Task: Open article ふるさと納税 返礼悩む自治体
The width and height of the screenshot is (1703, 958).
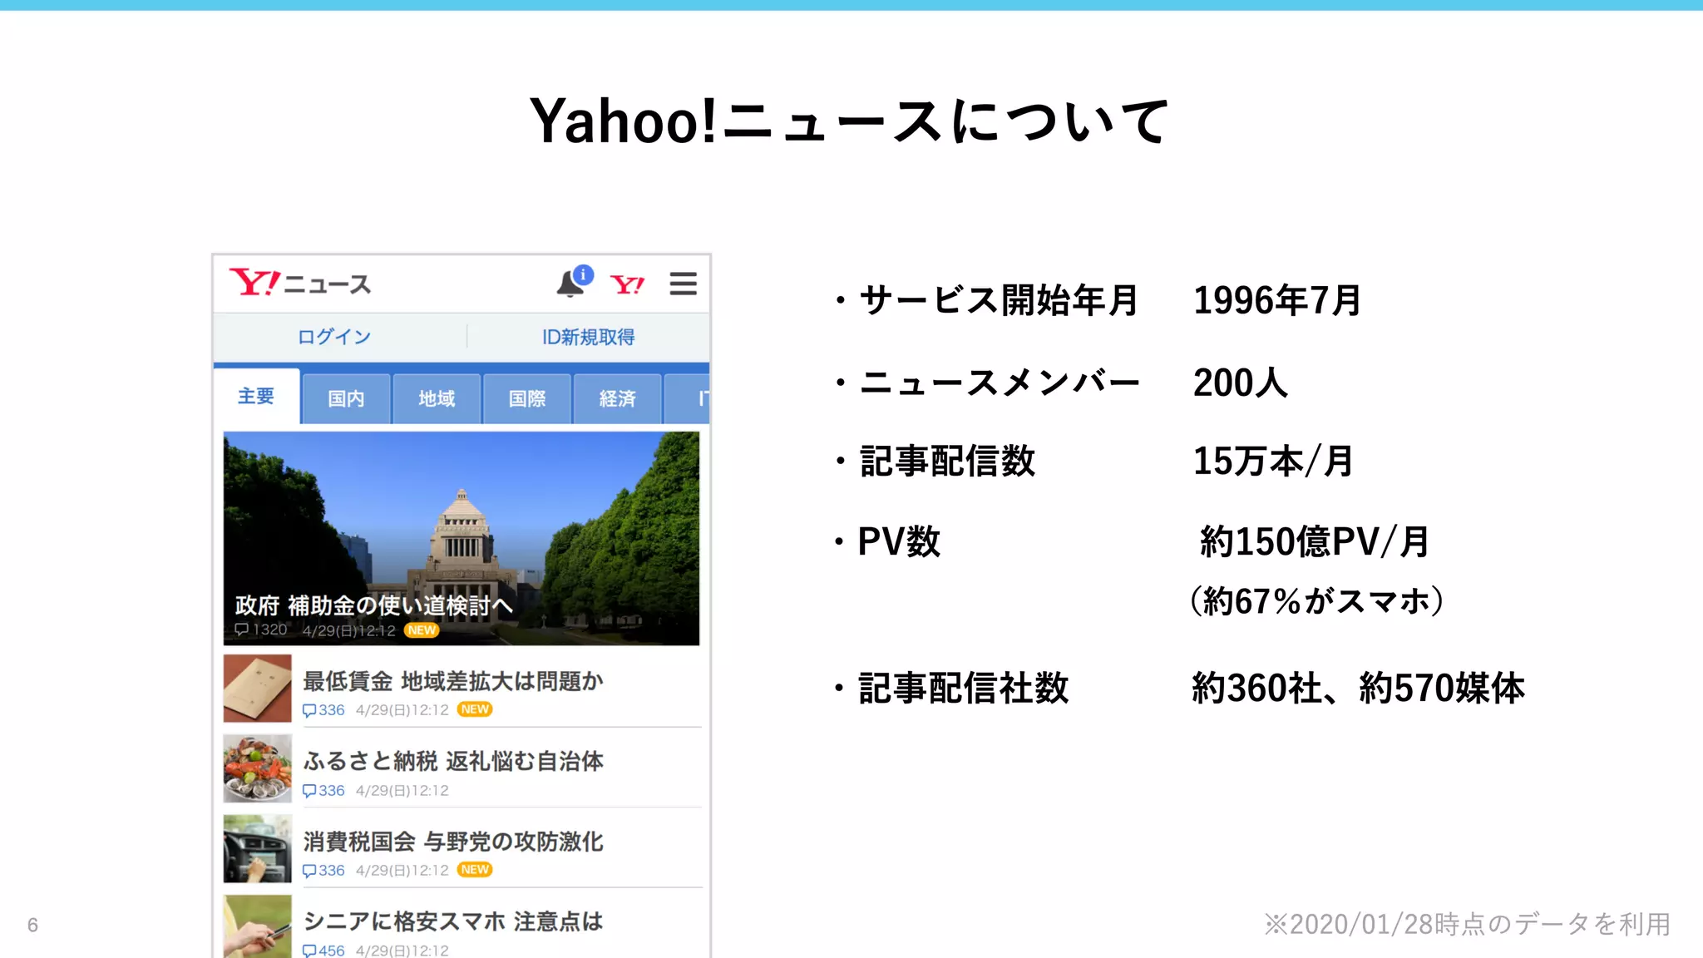Action: click(x=453, y=761)
